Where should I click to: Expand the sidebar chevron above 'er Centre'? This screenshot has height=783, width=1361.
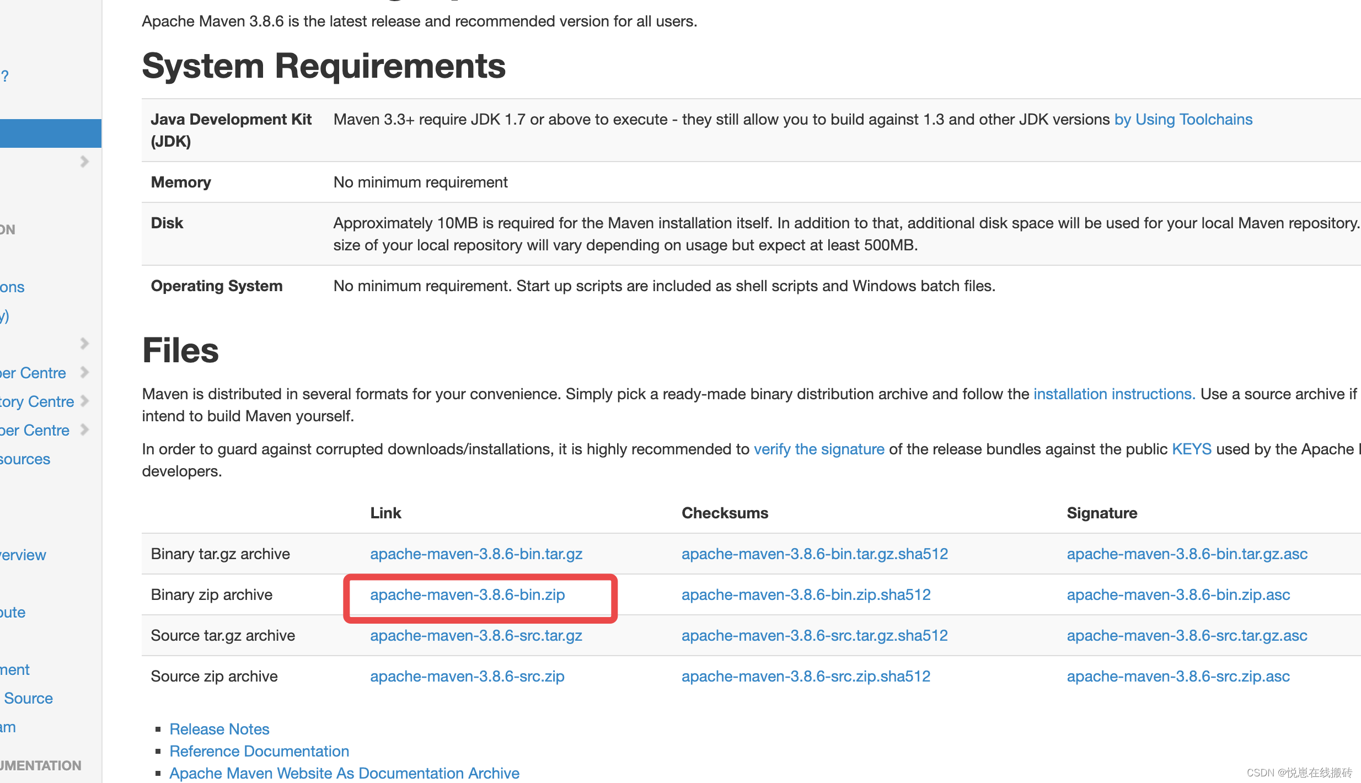(x=84, y=344)
